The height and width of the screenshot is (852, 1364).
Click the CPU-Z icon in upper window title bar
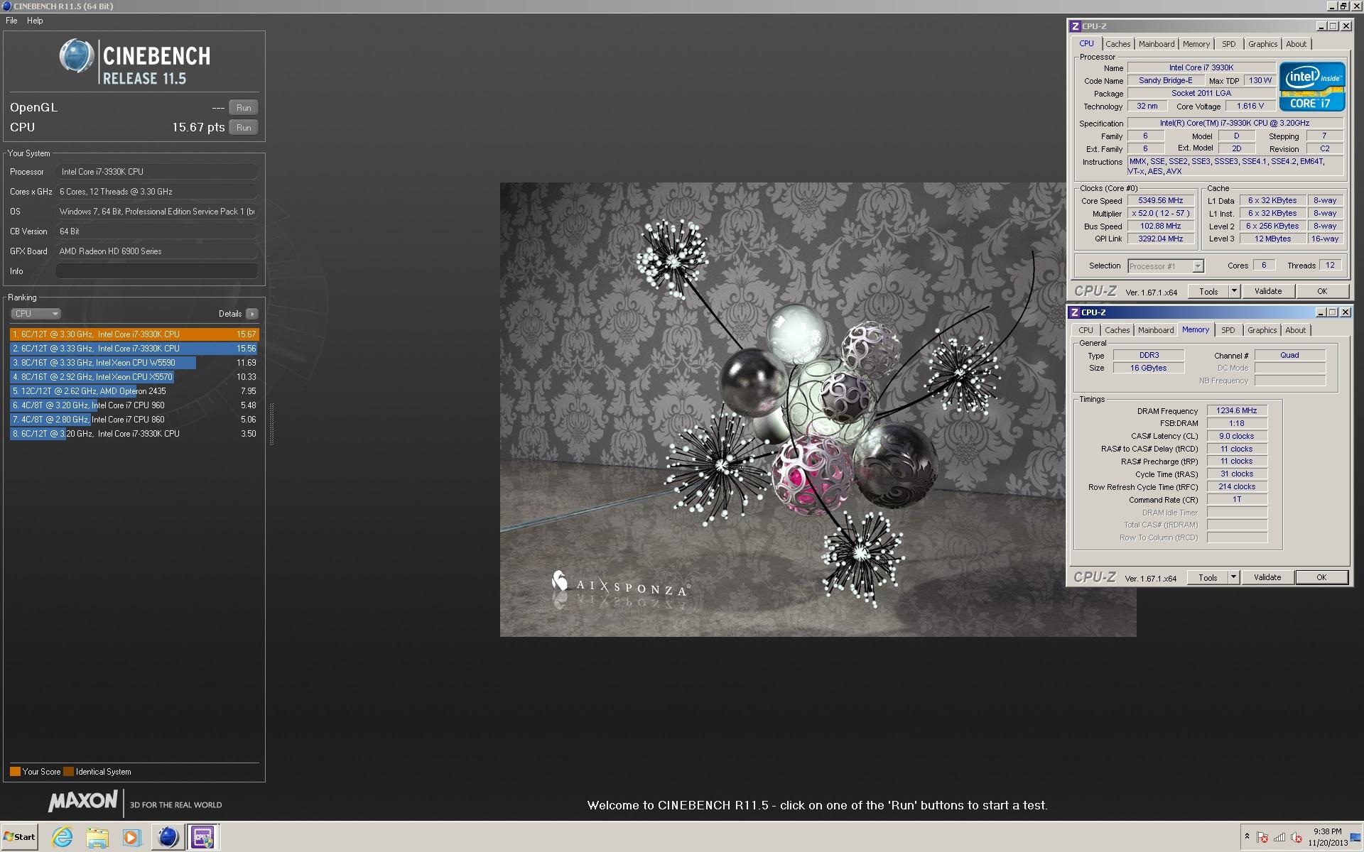click(1076, 26)
